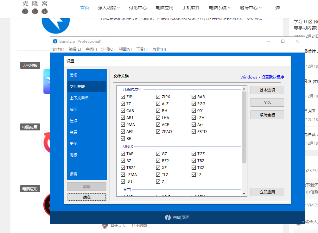Image resolution: width=318 pixels, height=233 pixels.
Task: Disable the 7Z association checkbox
Action: (x=123, y=104)
